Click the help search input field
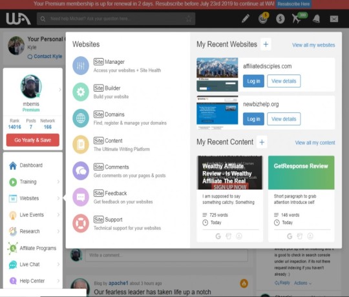Image resolution: width=349 pixels, height=297 pixels. 116,19
